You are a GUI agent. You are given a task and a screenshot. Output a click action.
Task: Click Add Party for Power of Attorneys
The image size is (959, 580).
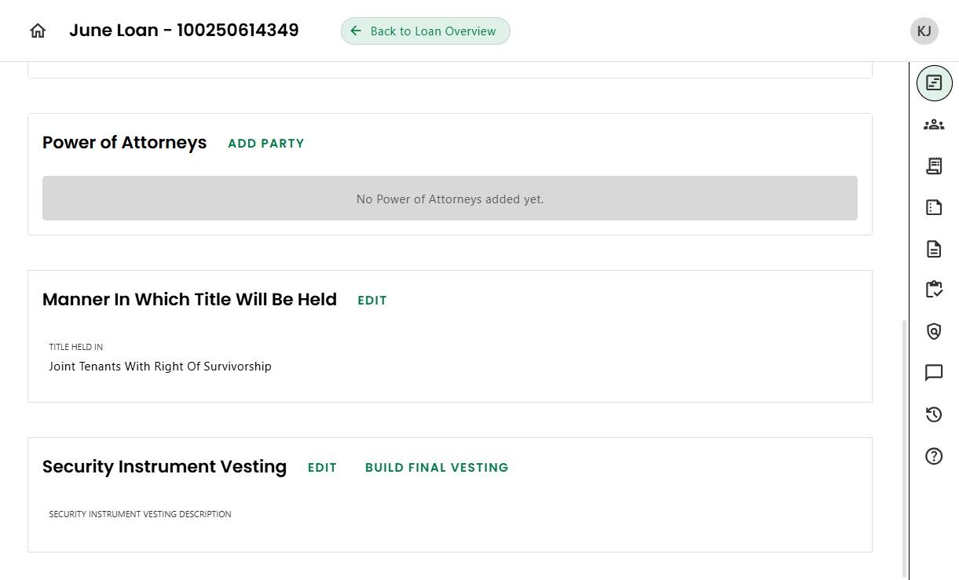(x=265, y=144)
